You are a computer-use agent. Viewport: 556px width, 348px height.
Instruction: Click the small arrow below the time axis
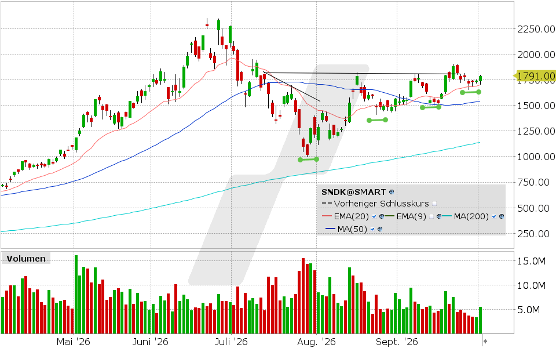pos(485,341)
